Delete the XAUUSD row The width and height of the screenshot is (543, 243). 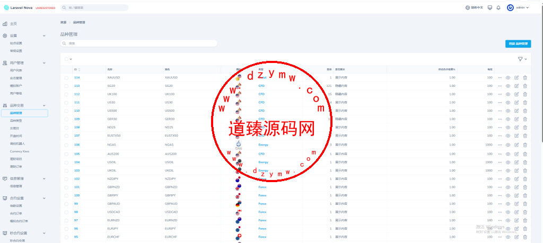tap(525, 77)
